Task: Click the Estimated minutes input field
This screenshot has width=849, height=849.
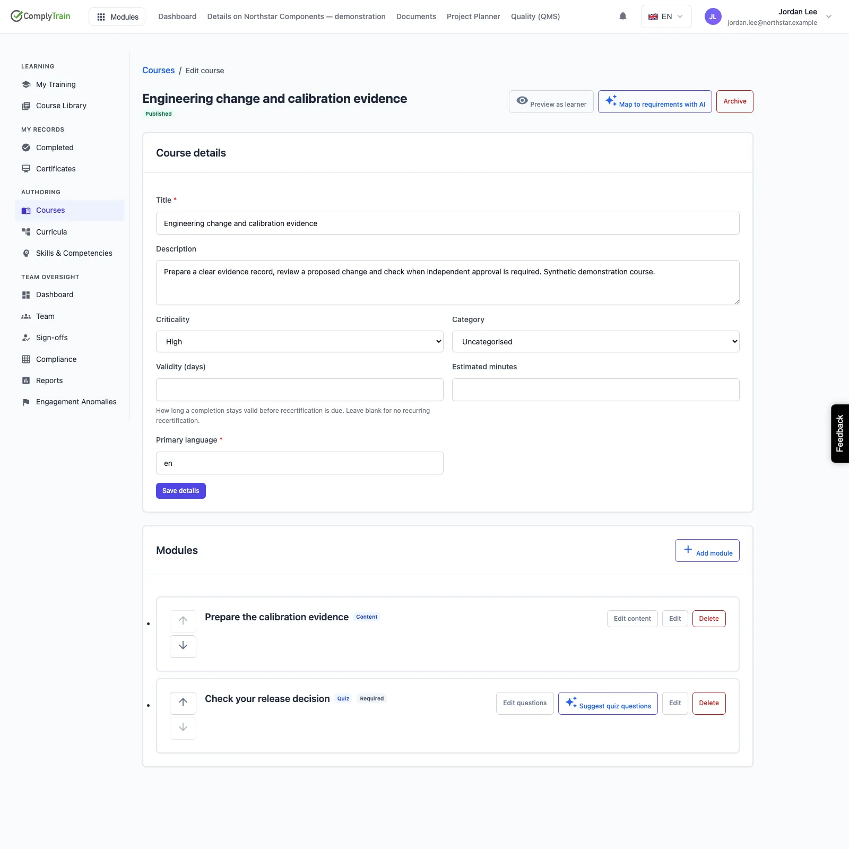Action: 596,390
